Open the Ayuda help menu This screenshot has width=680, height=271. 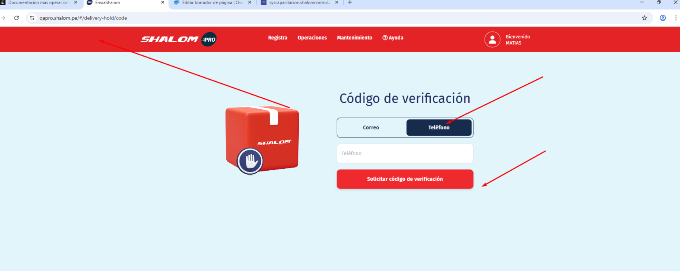(393, 38)
